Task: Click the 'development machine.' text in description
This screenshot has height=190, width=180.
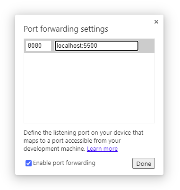Action: [x=54, y=149]
